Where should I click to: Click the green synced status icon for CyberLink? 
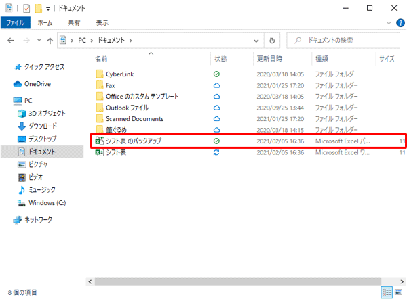tap(216, 74)
